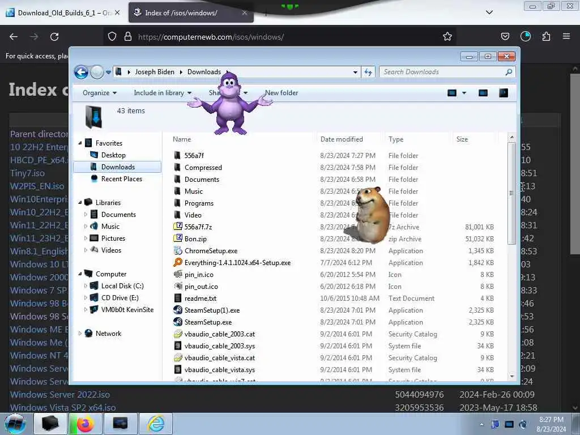Open the recent locations dropdown arrow
The width and height of the screenshot is (580, 435).
pos(108,72)
